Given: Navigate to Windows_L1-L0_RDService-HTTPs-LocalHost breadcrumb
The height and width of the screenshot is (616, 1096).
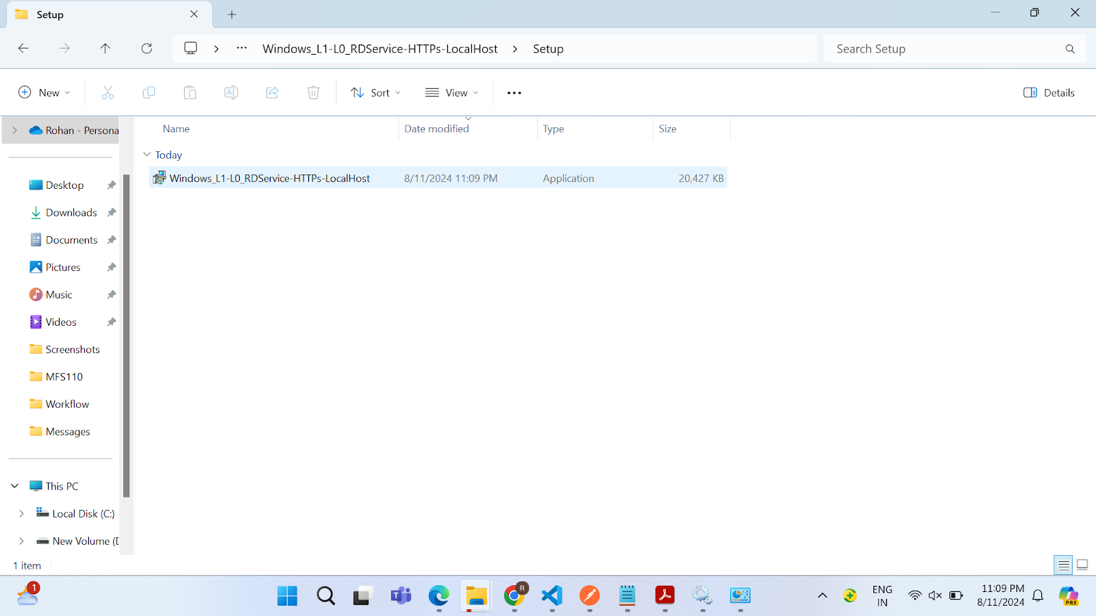Looking at the screenshot, I should 380,49.
